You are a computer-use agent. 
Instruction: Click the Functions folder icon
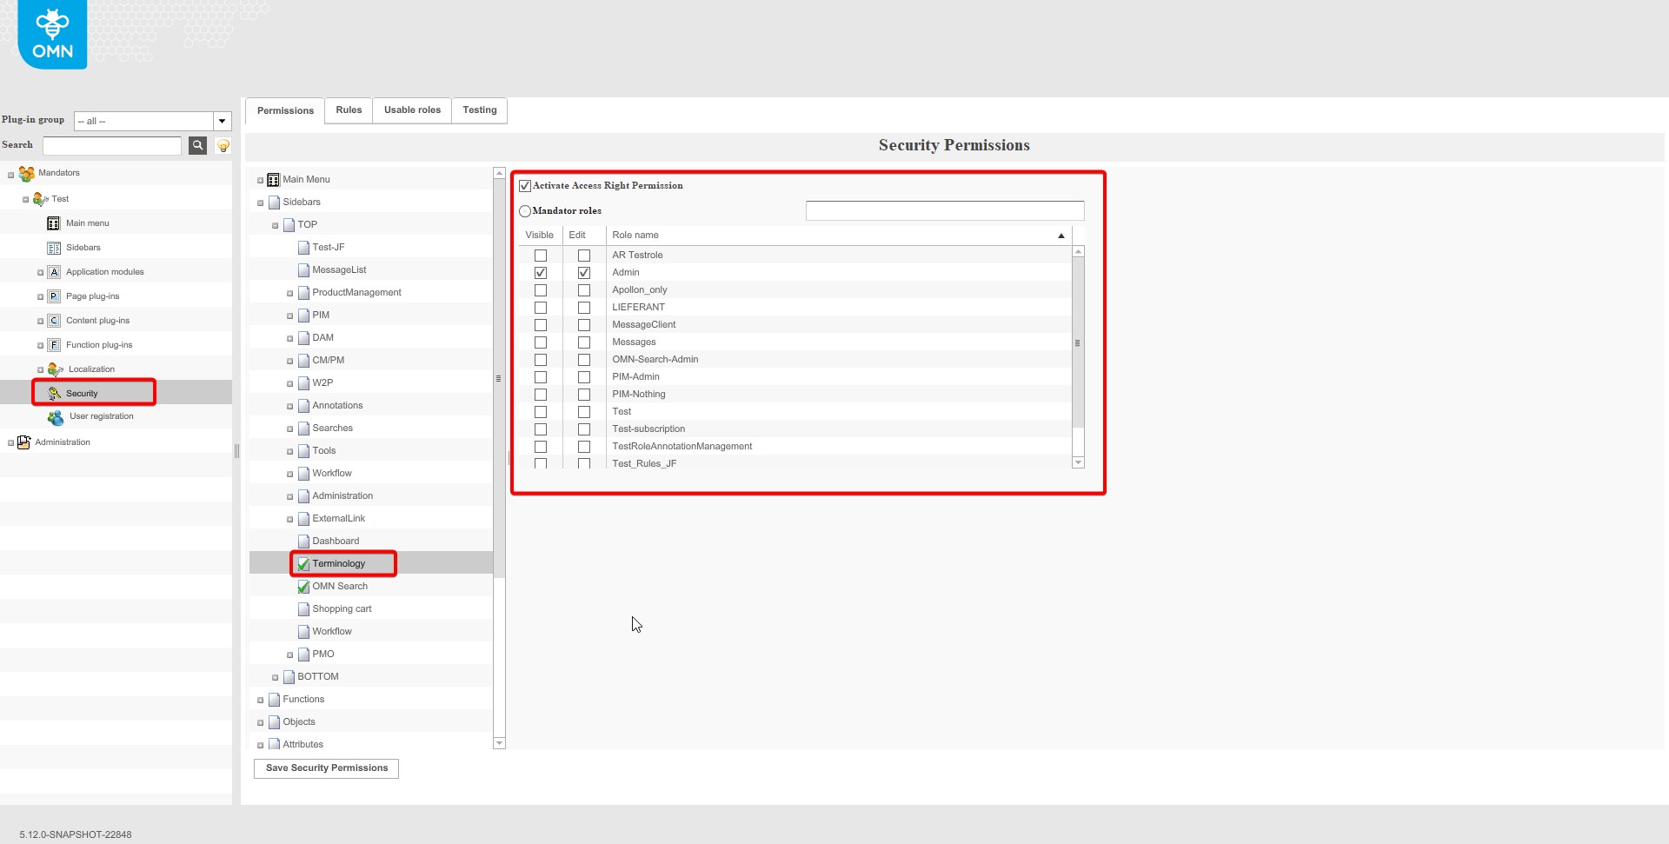click(274, 700)
